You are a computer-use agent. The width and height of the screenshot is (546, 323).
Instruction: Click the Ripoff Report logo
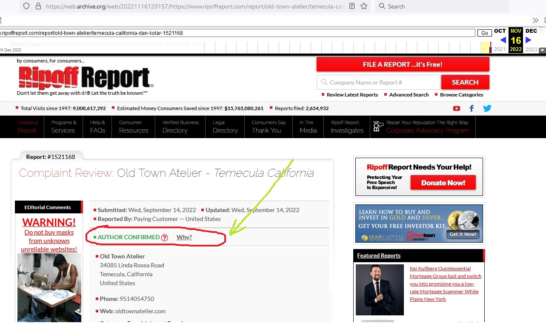click(x=86, y=79)
